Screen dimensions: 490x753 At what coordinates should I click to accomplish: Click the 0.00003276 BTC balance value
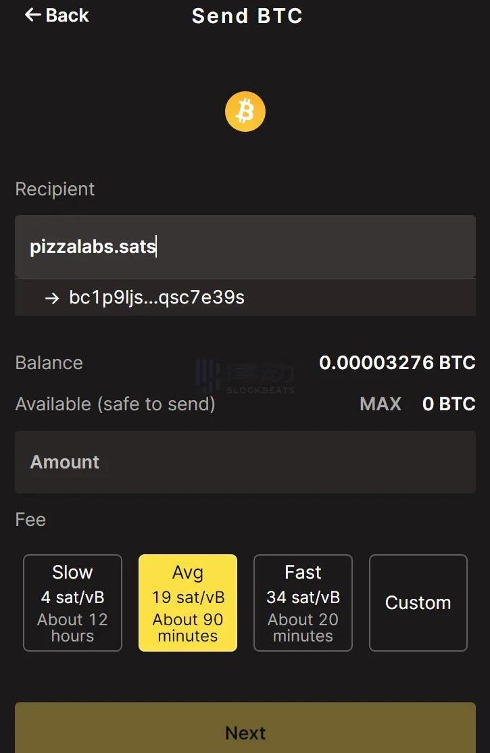tap(397, 363)
